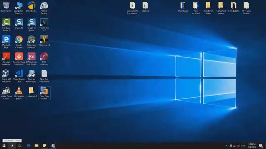Launch Camtasia Studio 8 shortcut

click(6, 25)
